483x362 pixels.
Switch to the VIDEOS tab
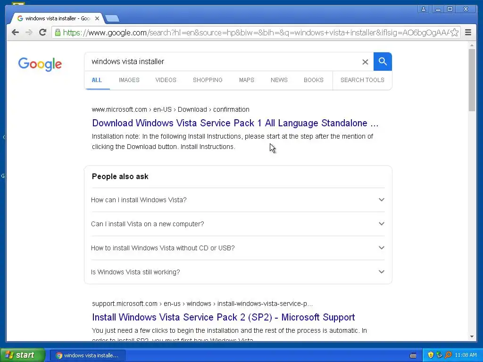click(166, 80)
